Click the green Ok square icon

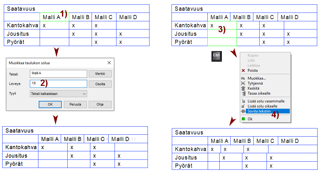(x=243, y=119)
